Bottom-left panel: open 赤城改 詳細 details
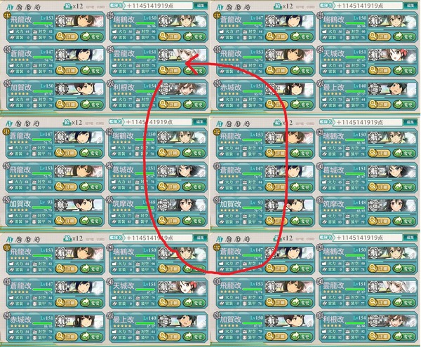 click(67, 336)
